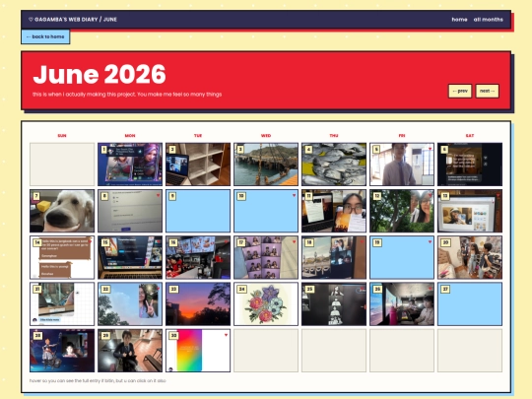Open the June 7 white dog entry

coord(62,211)
